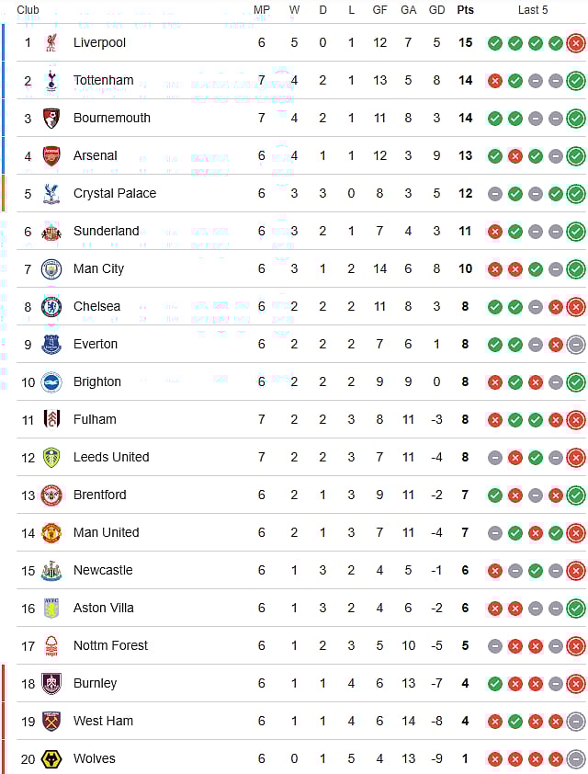Click the West Ham crest
588x774 pixels.
coord(51,721)
